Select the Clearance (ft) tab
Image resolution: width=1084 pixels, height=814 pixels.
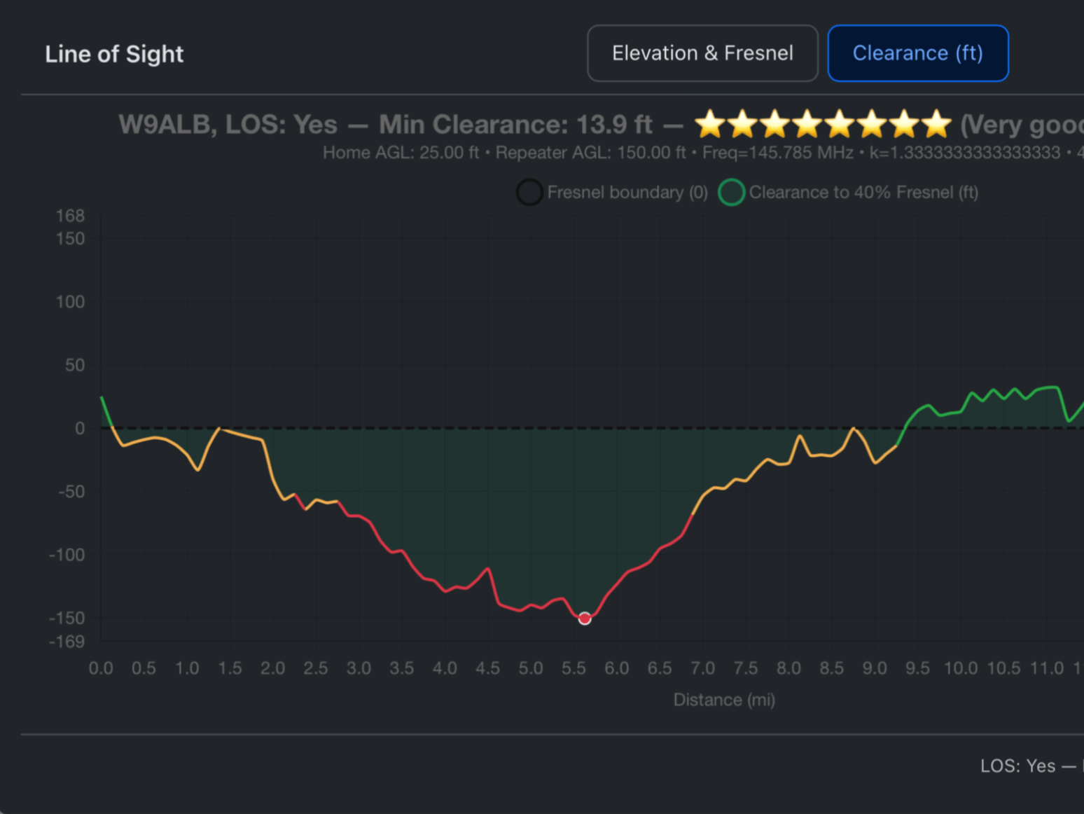917,53
